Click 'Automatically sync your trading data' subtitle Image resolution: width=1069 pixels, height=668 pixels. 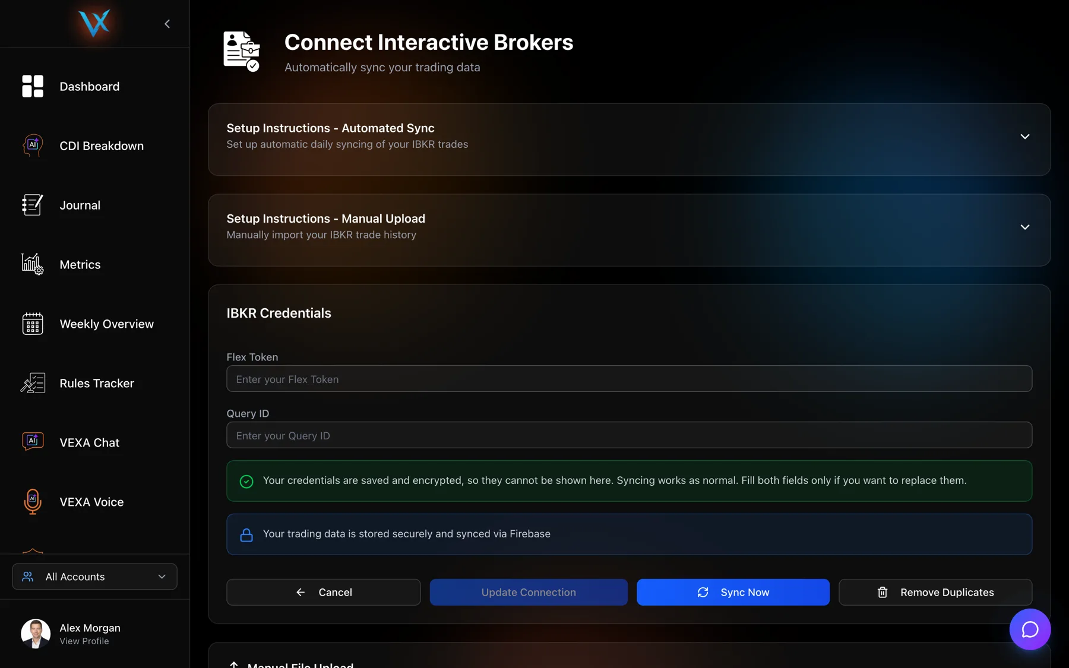click(382, 67)
